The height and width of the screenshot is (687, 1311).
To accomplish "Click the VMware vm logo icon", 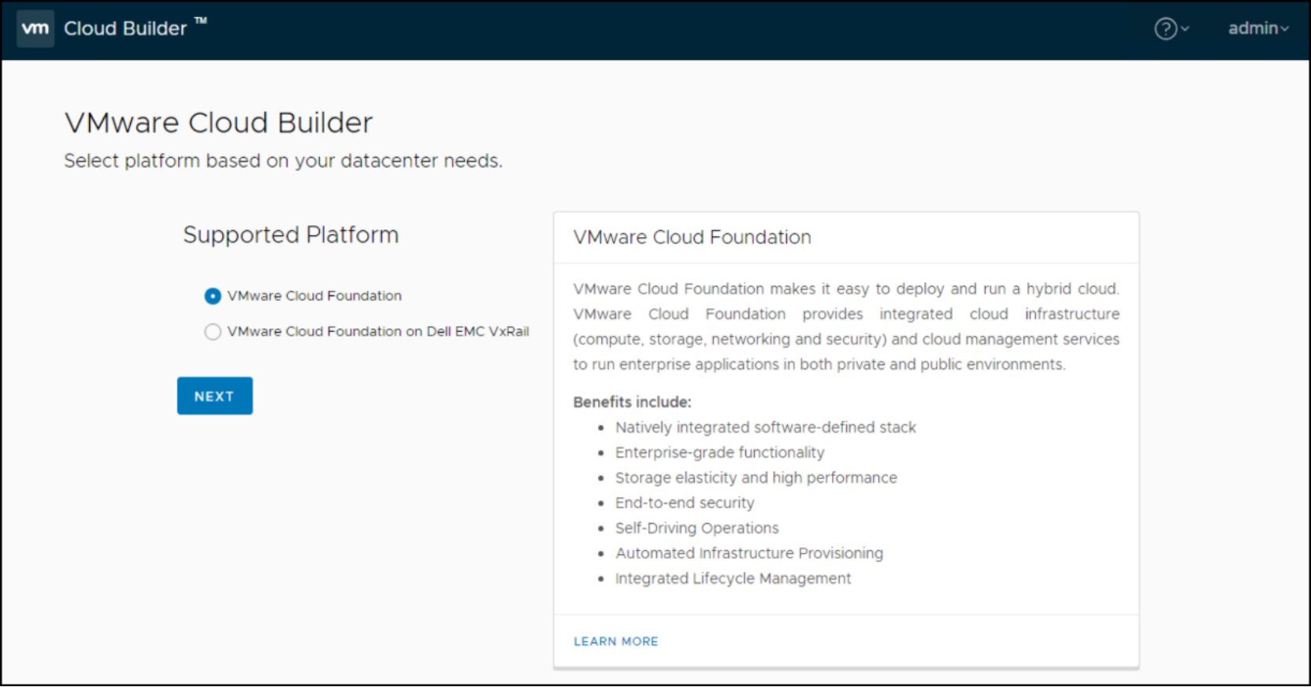I will [x=35, y=28].
